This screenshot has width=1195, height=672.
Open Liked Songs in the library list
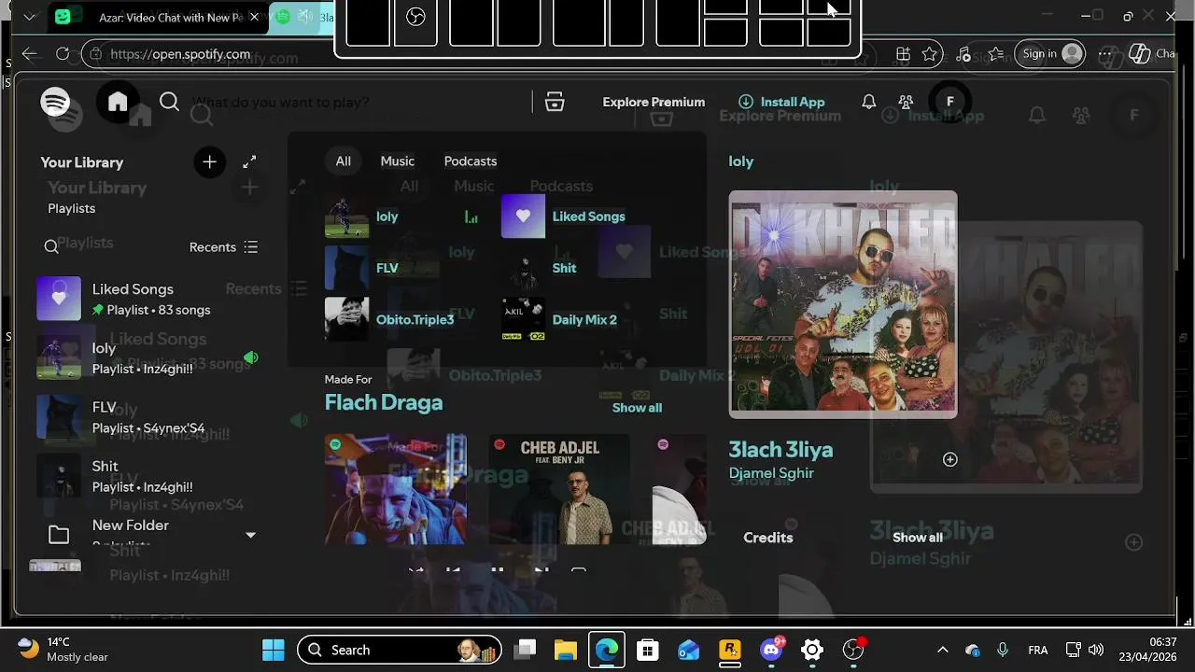[x=149, y=299]
